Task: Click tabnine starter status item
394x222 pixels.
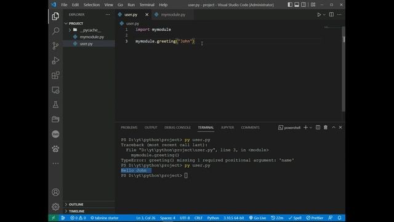Action: click(105, 218)
